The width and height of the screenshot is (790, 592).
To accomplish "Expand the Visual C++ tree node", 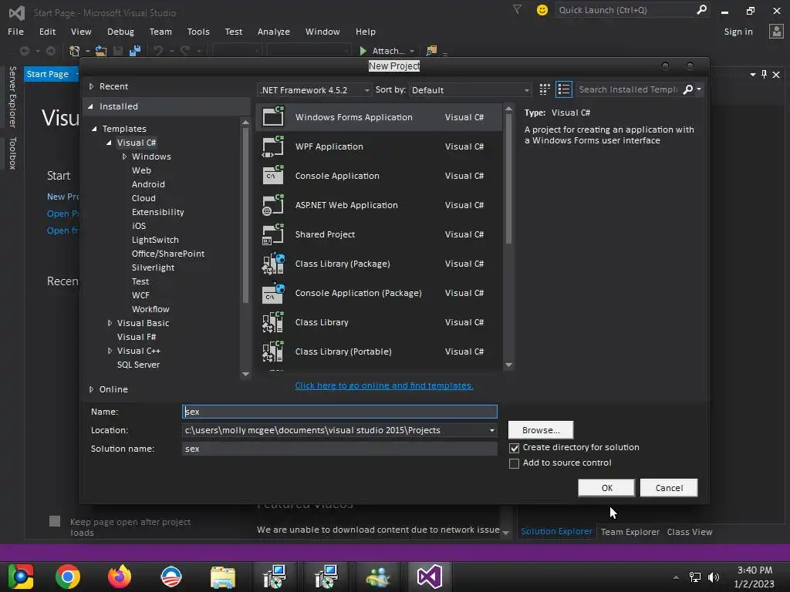I will tap(110, 351).
